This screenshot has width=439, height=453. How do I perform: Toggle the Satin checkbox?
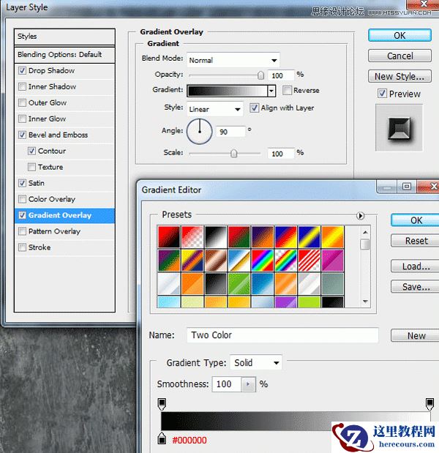coord(22,183)
